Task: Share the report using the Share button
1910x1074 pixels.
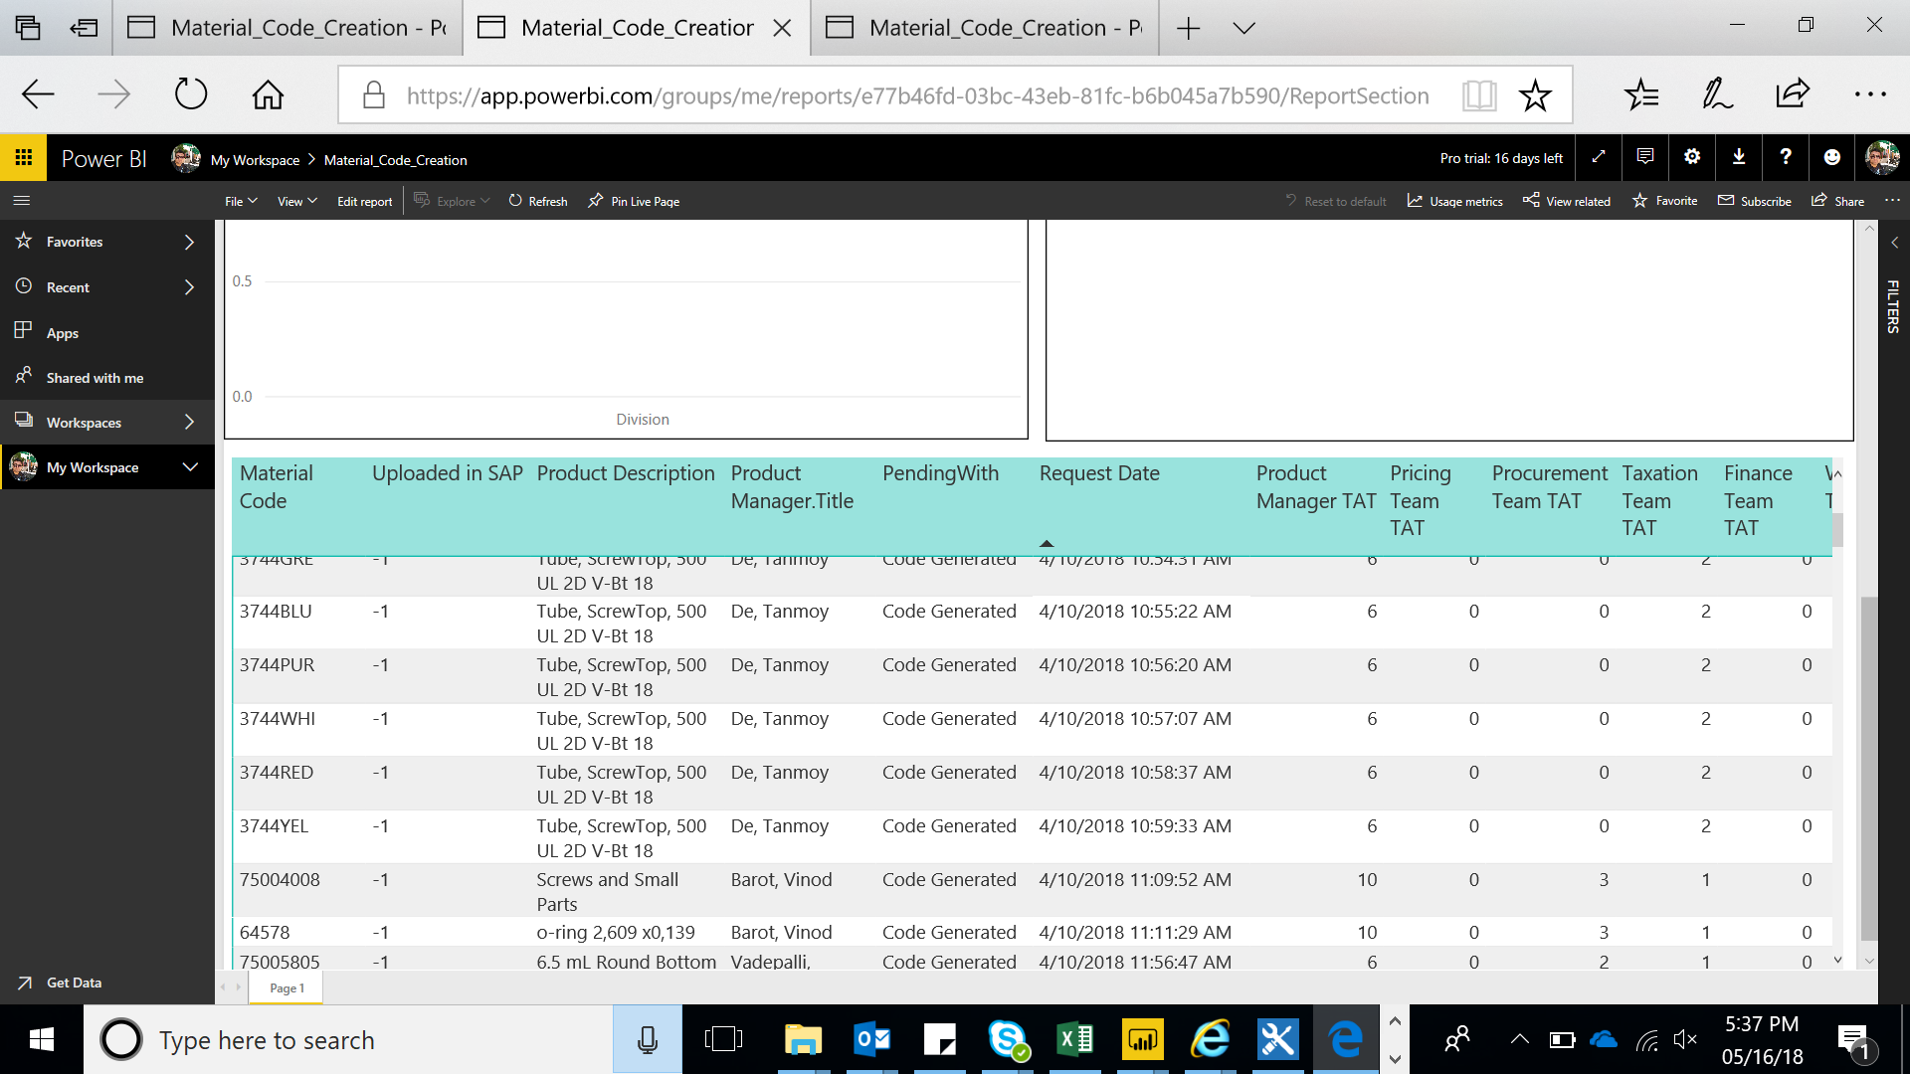Action: (x=1837, y=201)
